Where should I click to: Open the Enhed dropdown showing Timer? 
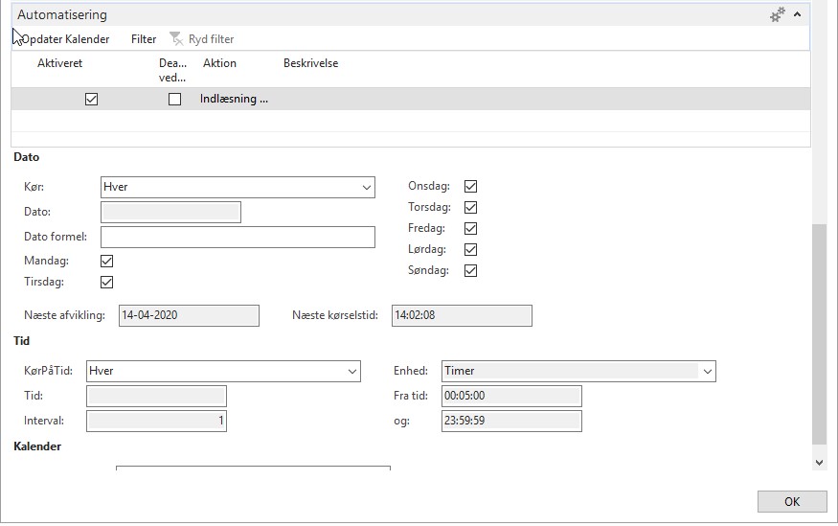pyautogui.click(x=708, y=371)
